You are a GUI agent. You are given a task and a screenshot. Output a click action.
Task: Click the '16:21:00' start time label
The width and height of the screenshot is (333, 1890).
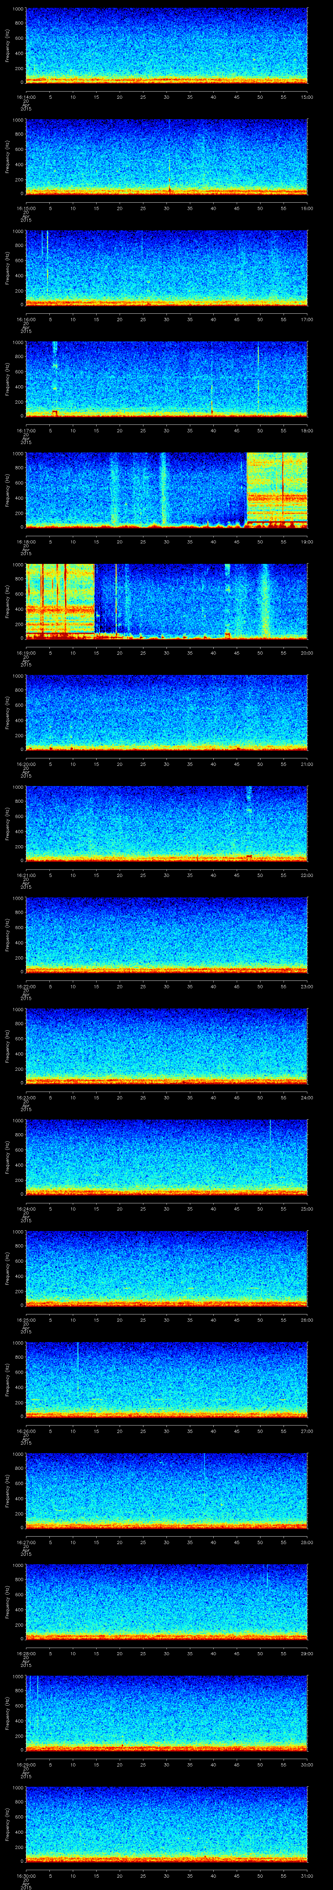click(26, 875)
